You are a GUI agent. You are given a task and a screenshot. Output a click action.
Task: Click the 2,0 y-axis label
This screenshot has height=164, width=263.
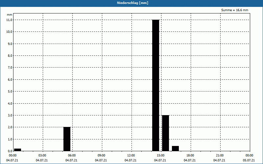(10, 127)
